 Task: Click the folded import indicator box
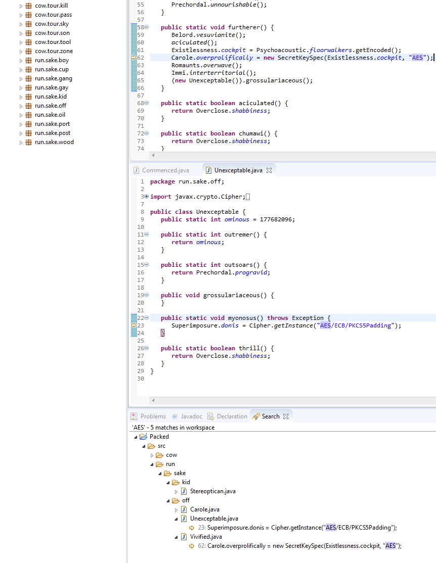(248, 197)
